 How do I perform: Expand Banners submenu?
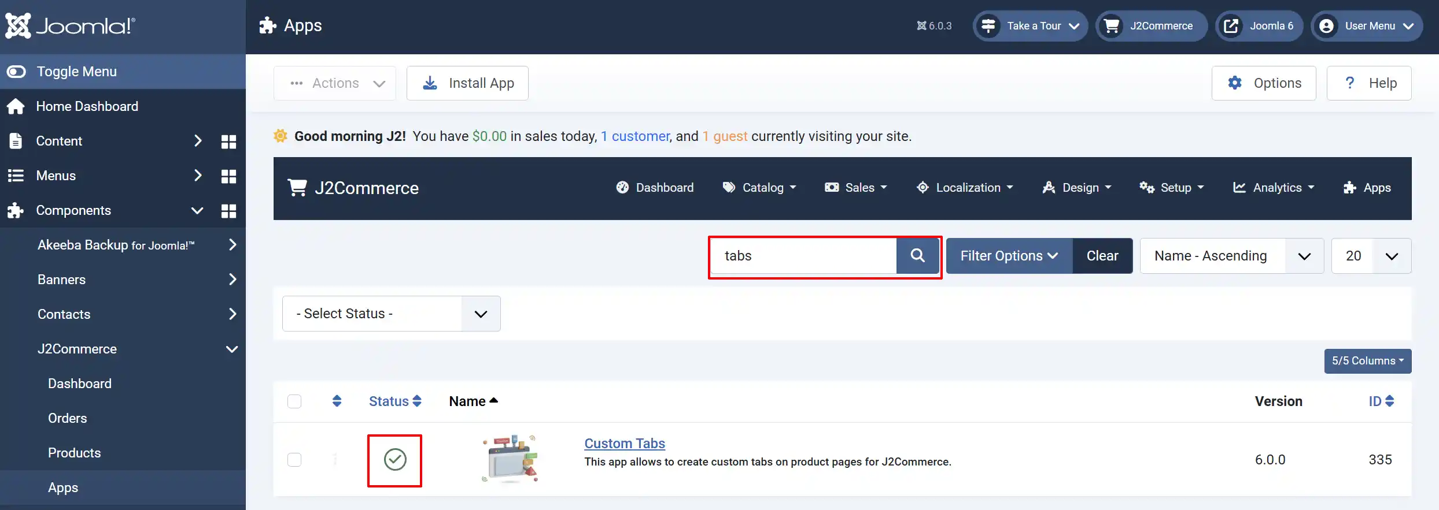tap(233, 280)
